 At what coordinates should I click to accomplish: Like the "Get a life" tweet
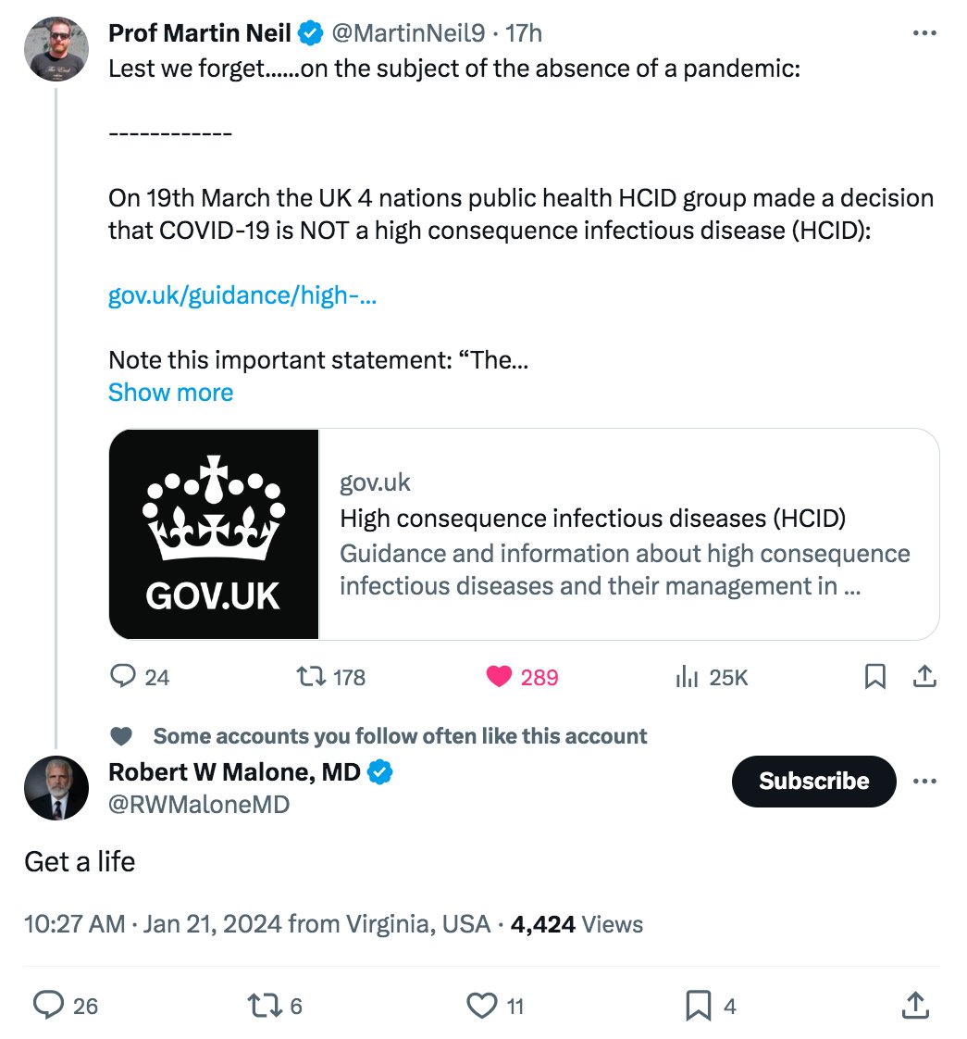pos(495,1006)
